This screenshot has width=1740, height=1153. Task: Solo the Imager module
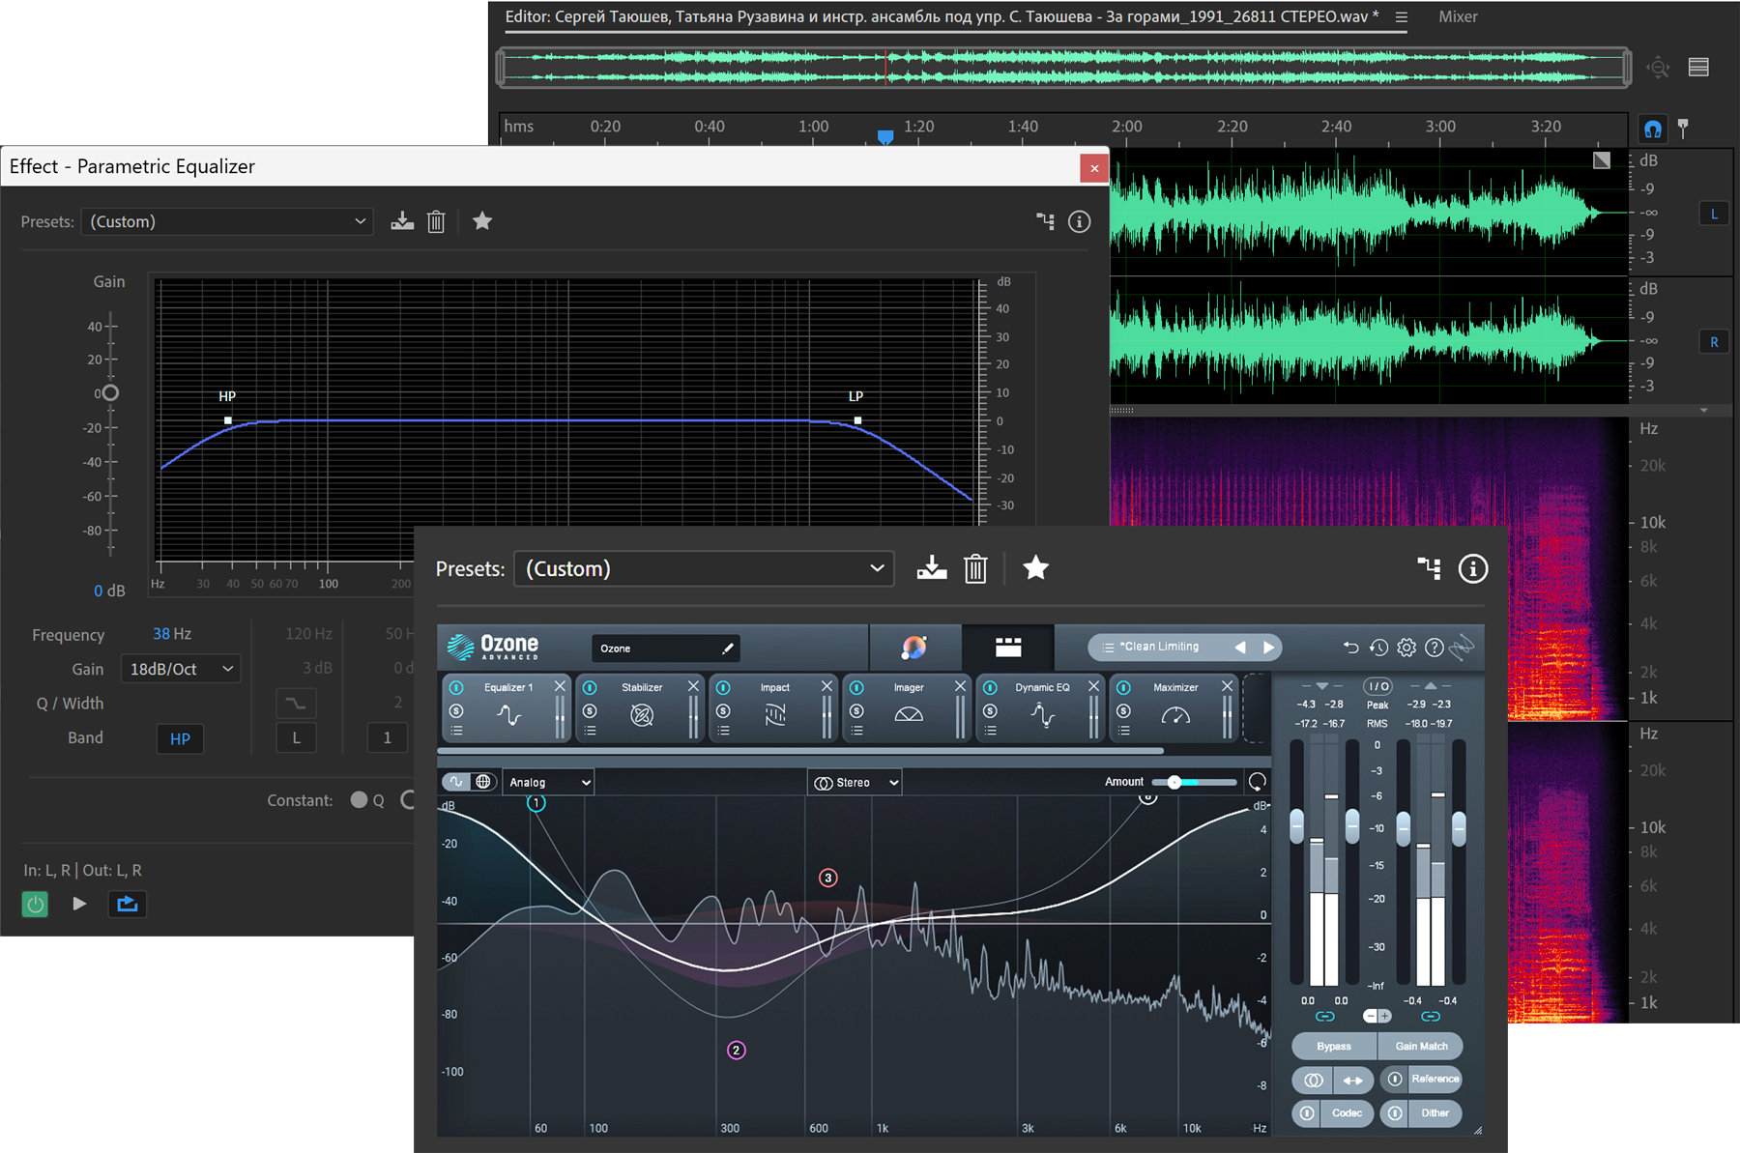click(x=856, y=711)
